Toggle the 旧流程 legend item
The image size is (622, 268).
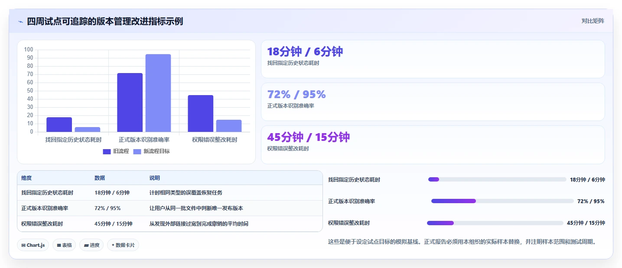point(116,151)
